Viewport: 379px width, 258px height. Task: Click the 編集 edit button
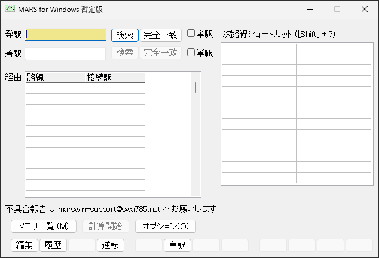24,245
